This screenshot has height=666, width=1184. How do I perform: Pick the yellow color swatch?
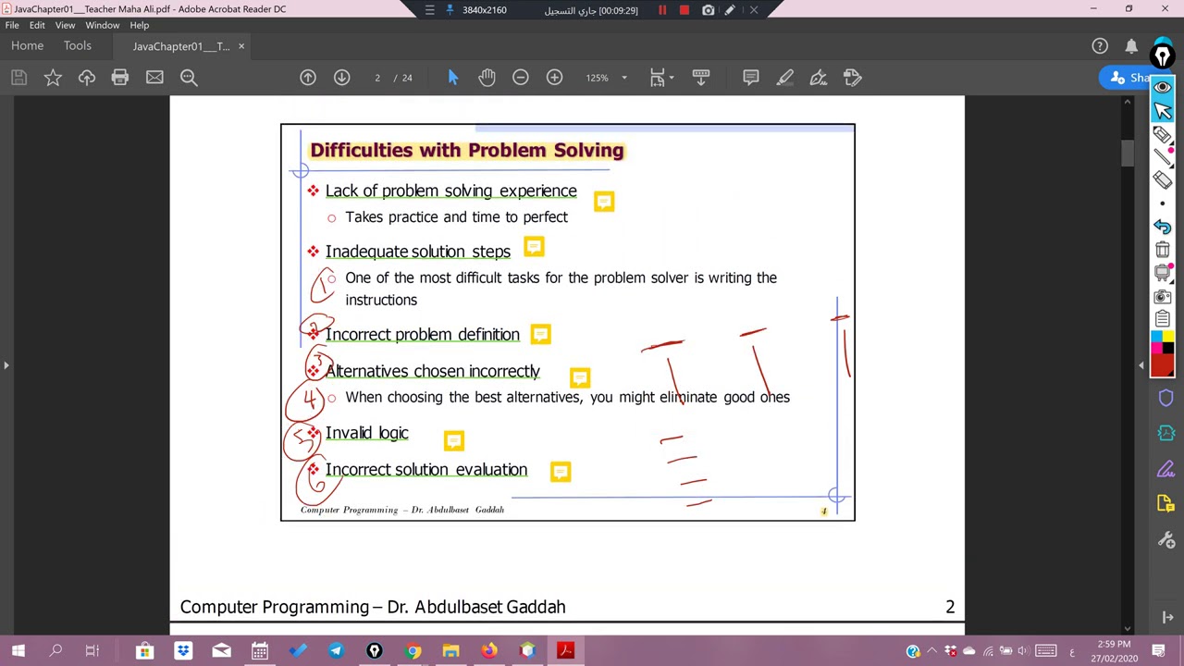click(1168, 339)
